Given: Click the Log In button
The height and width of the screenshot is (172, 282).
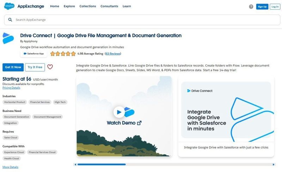Looking at the screenshot, I should (275, 7).
